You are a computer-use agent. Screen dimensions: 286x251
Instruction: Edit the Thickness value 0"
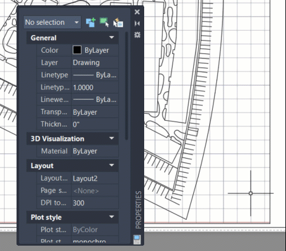[x=95, y=124]
